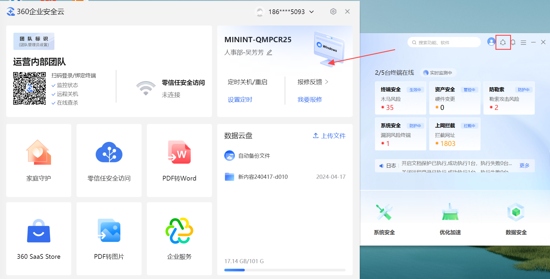Click the 2024-04-17 file date
This screenshot has height=279, width=550.
pos(331,177)
